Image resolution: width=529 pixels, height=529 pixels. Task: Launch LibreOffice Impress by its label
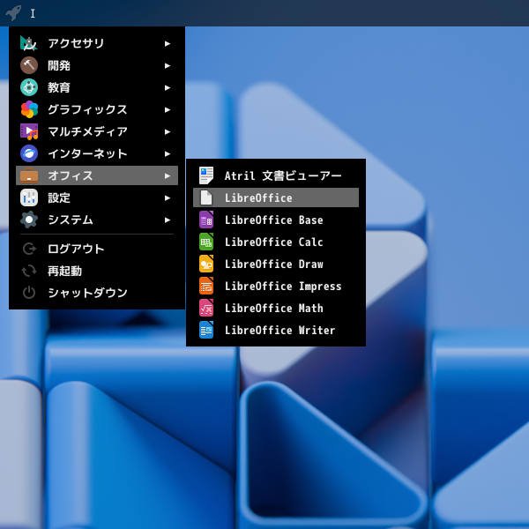pyautogui.click(x=283, y=286)
